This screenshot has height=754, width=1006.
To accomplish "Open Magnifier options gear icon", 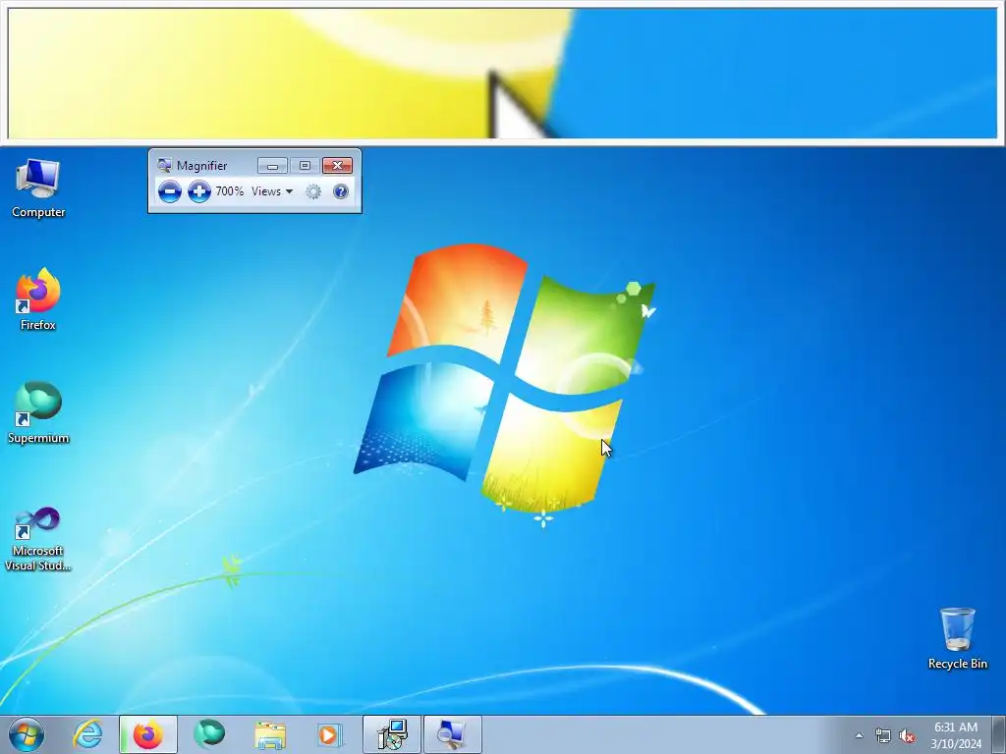I will (x=313, y=191).
